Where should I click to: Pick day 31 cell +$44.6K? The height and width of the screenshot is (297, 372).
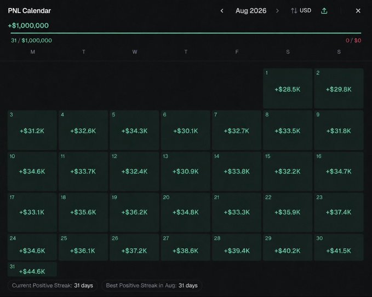pos(32,269)
